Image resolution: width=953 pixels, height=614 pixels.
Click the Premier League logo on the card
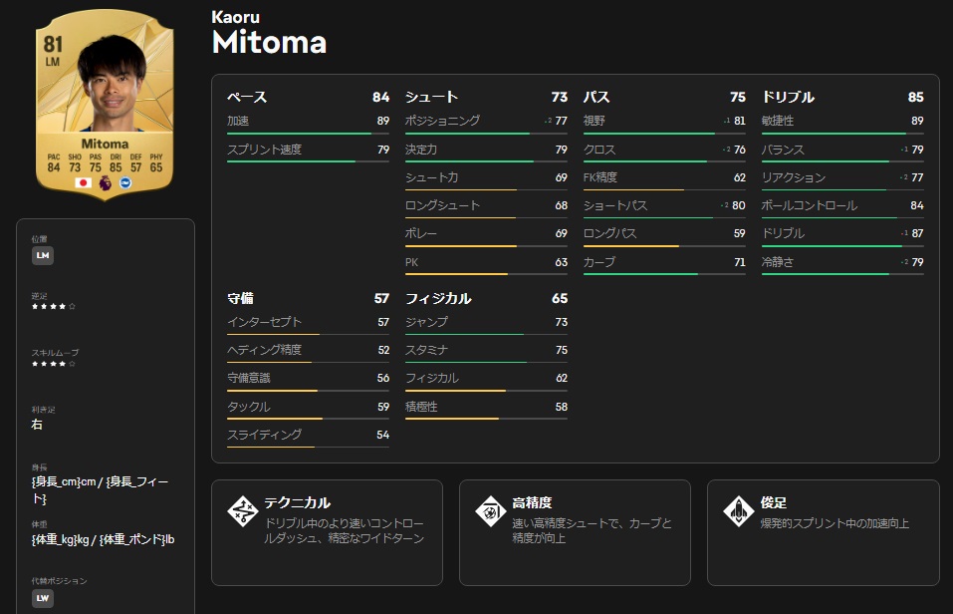point(105,182)
